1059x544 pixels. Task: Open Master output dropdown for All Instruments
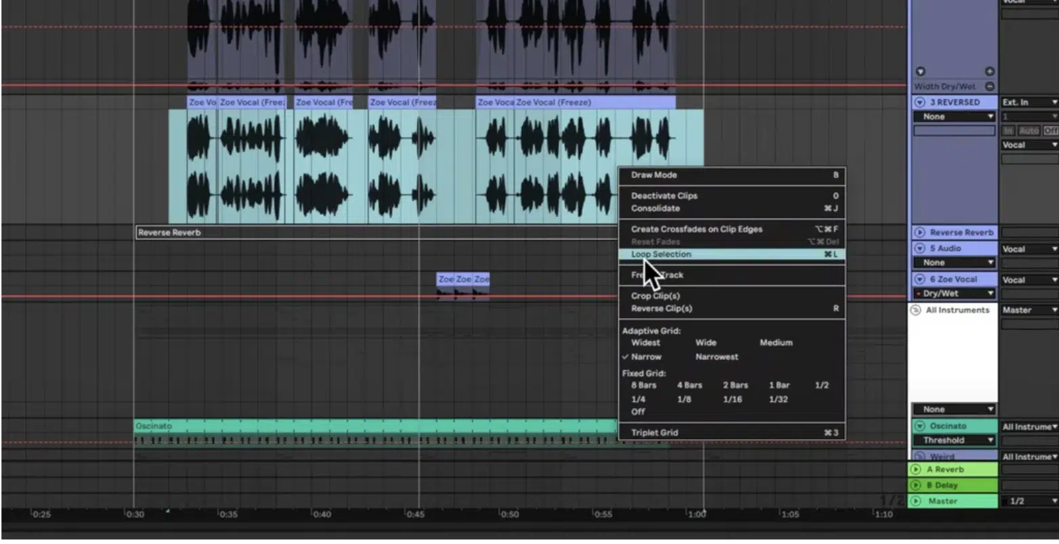click(x=1029, y=310)
